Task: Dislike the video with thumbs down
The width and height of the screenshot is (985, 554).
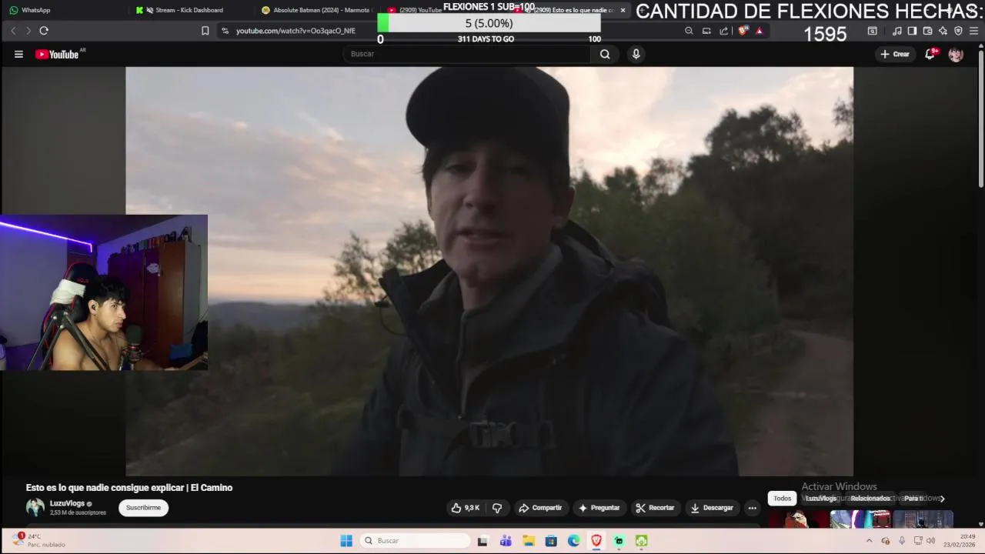Action: [x=497, y=508]
